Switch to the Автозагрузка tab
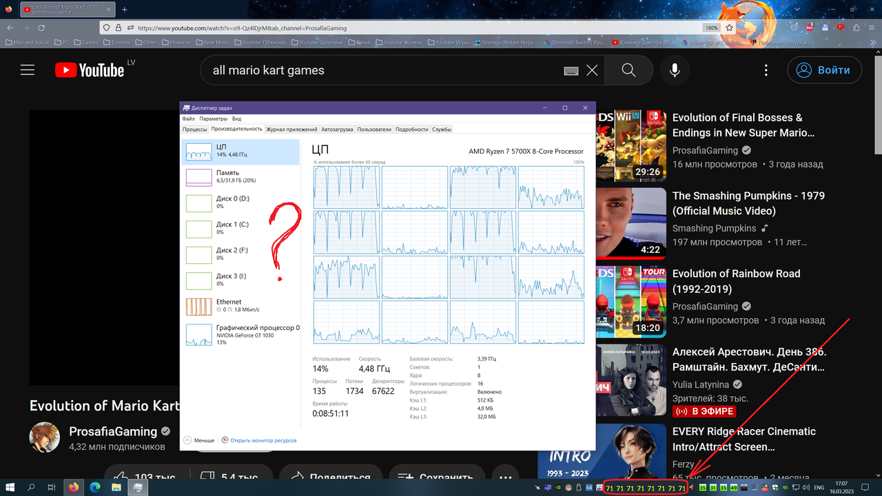 tap(337, 129)
